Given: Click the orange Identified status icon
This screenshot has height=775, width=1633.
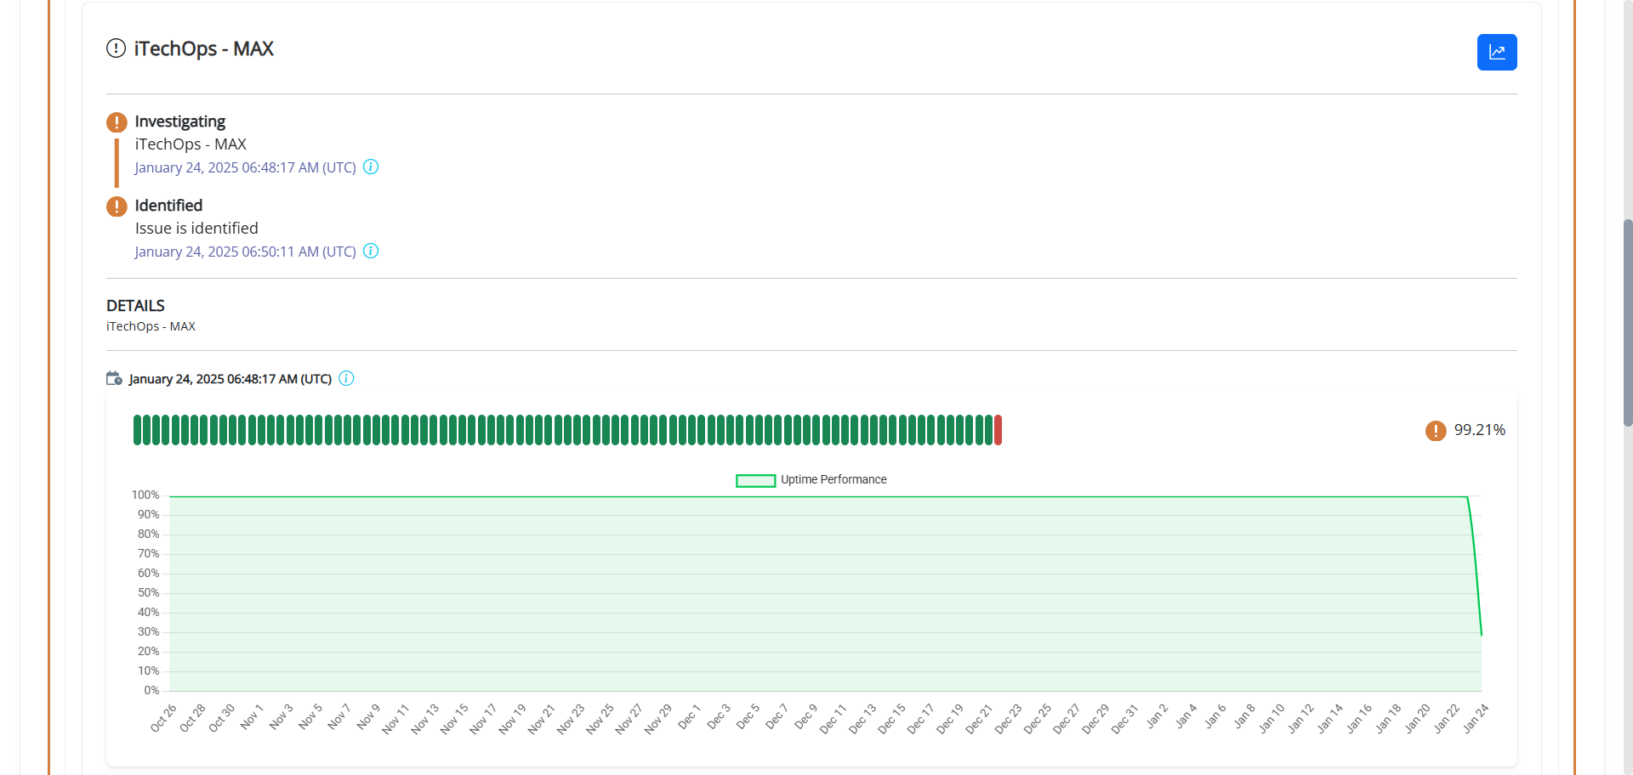Looking at the screenshot, I should (x=117, y=206).
